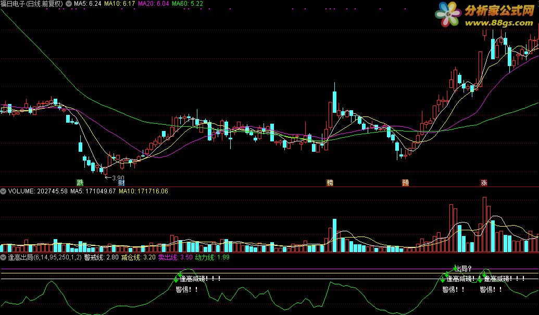Click the 减仓线: 3.20 label
The image size is (539, 315).
pos(138,257)
